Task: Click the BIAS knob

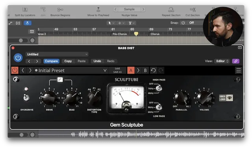Action: 72,98
